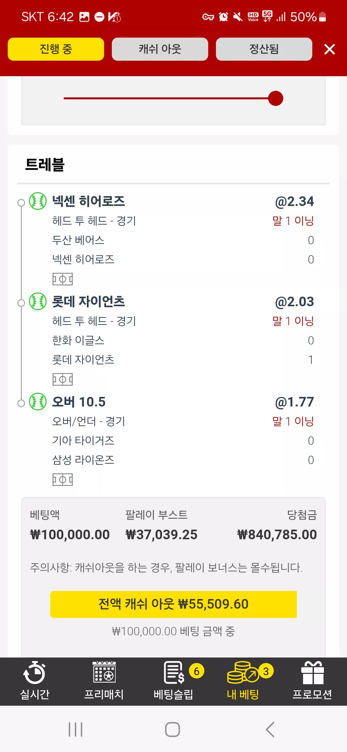Tap match tracker icon under 롯데 자이언츠
Screen dimensions: 347x752
(x=63, y=379)
